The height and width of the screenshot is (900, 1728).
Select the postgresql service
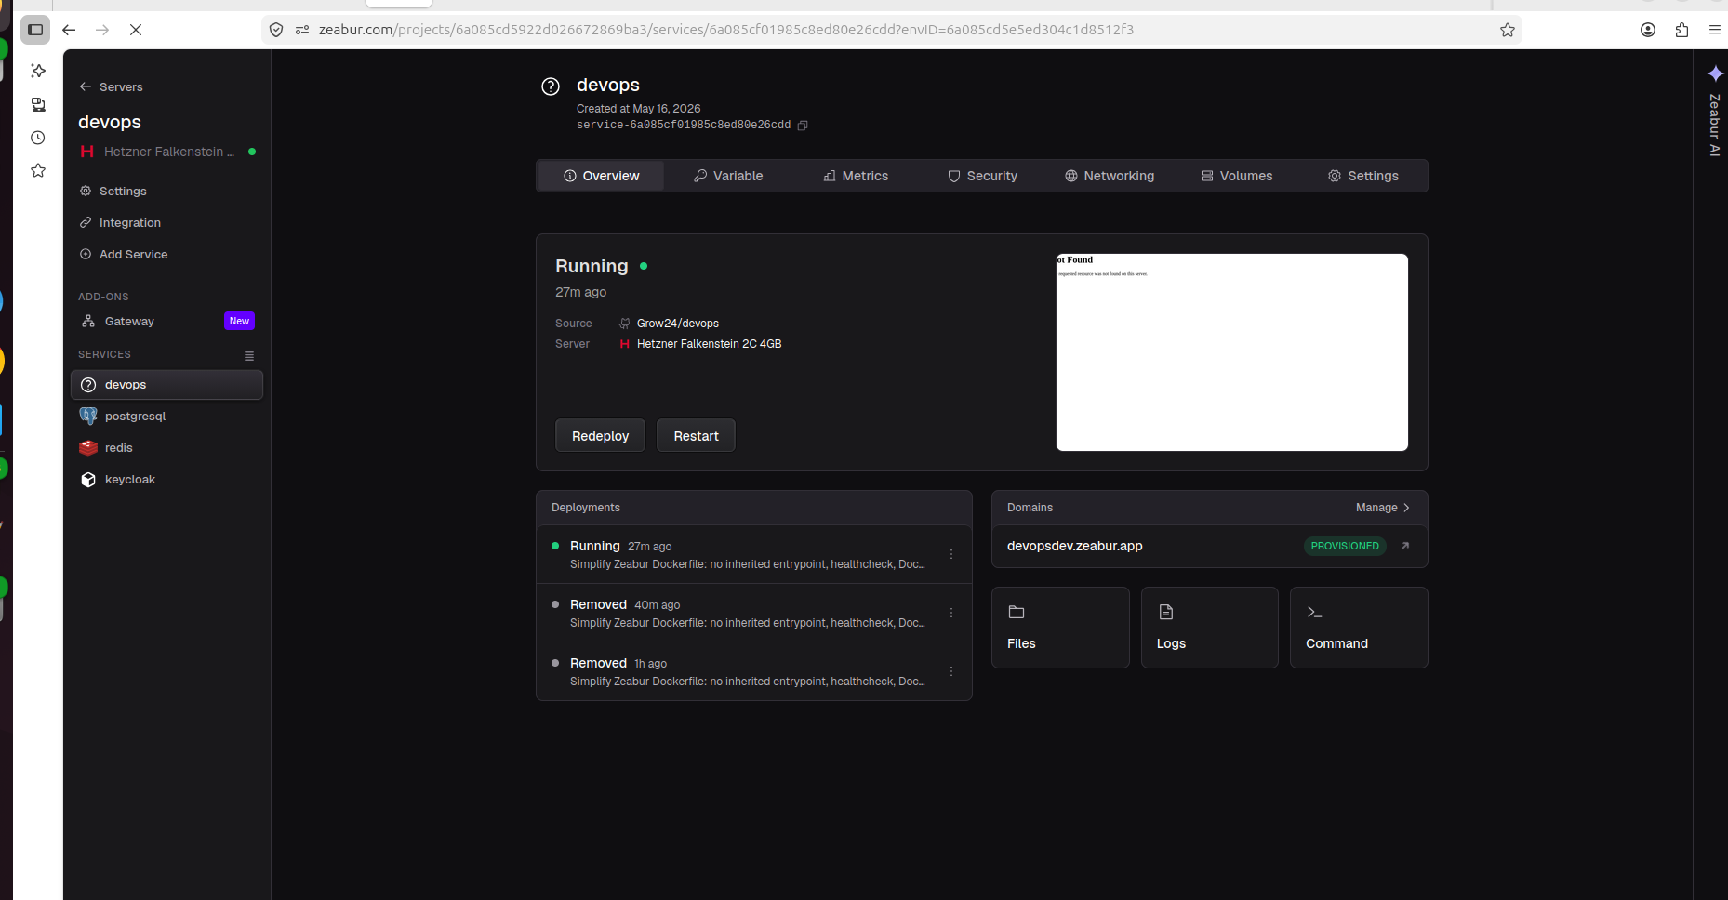167,417
